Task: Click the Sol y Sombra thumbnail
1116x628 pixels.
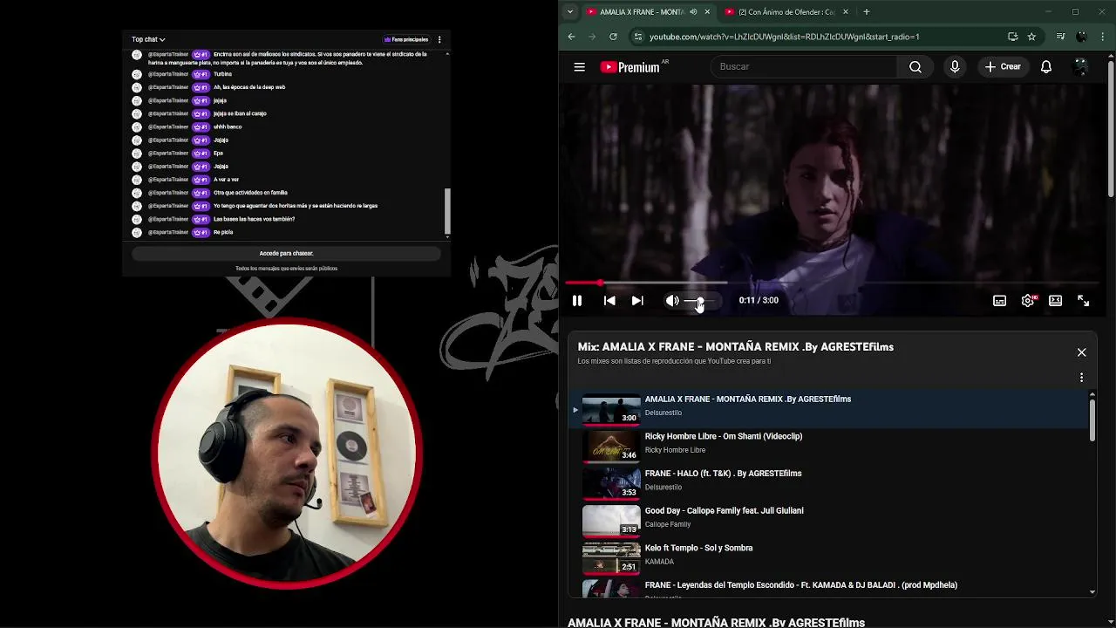Action: (610, 556)
